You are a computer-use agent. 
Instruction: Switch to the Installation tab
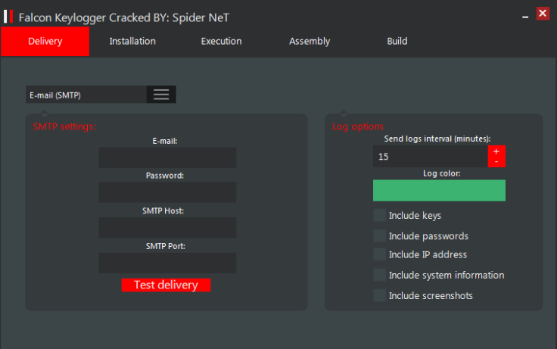132,42
